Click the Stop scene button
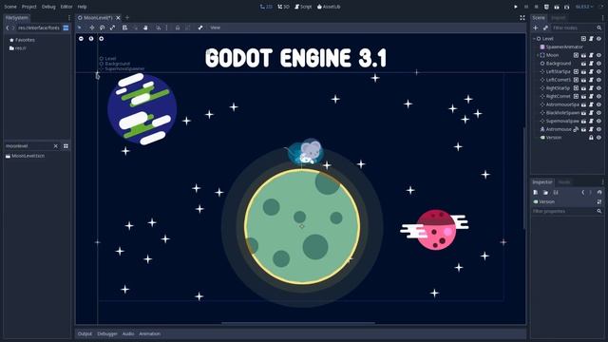Screen dimensions: 608x342 click(536, 7)
